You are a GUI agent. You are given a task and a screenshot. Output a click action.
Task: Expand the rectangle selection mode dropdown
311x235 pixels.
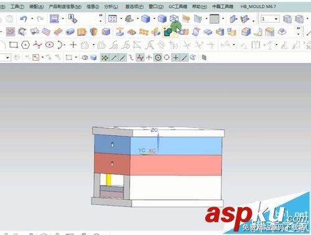[76, 57]
